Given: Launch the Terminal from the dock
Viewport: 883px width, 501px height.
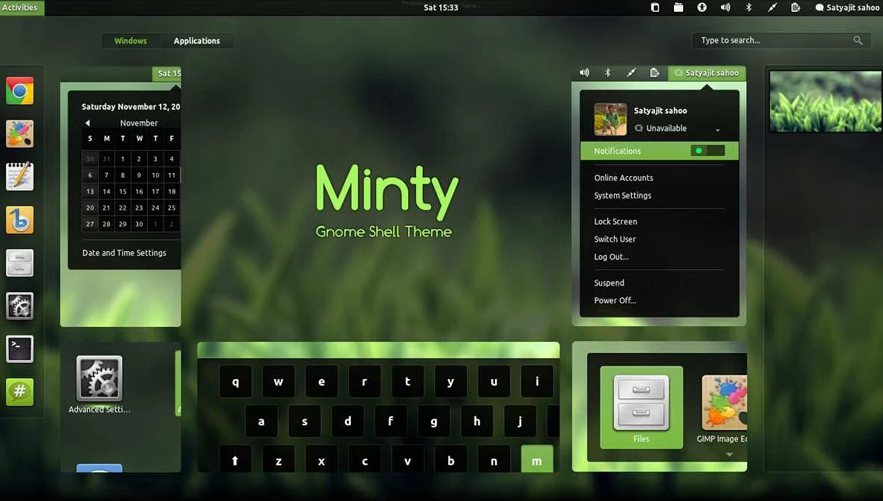Looking at the screenshot, I should click(x=19, y=349).
